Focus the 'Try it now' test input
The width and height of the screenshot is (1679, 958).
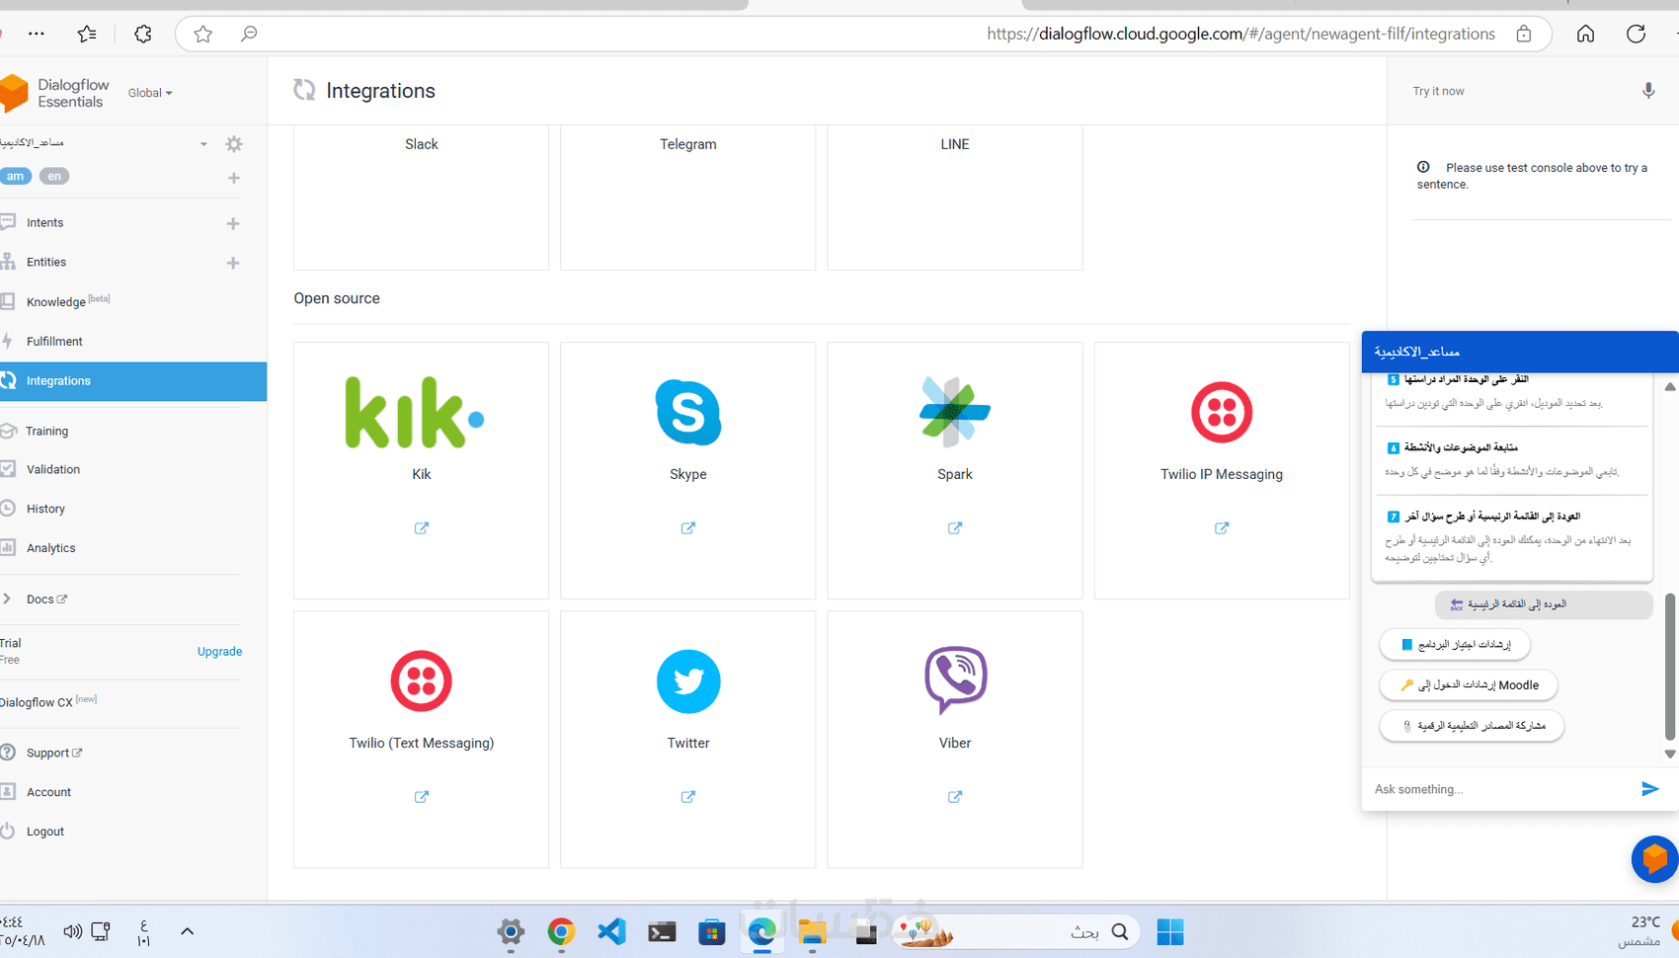[1521, 91]
